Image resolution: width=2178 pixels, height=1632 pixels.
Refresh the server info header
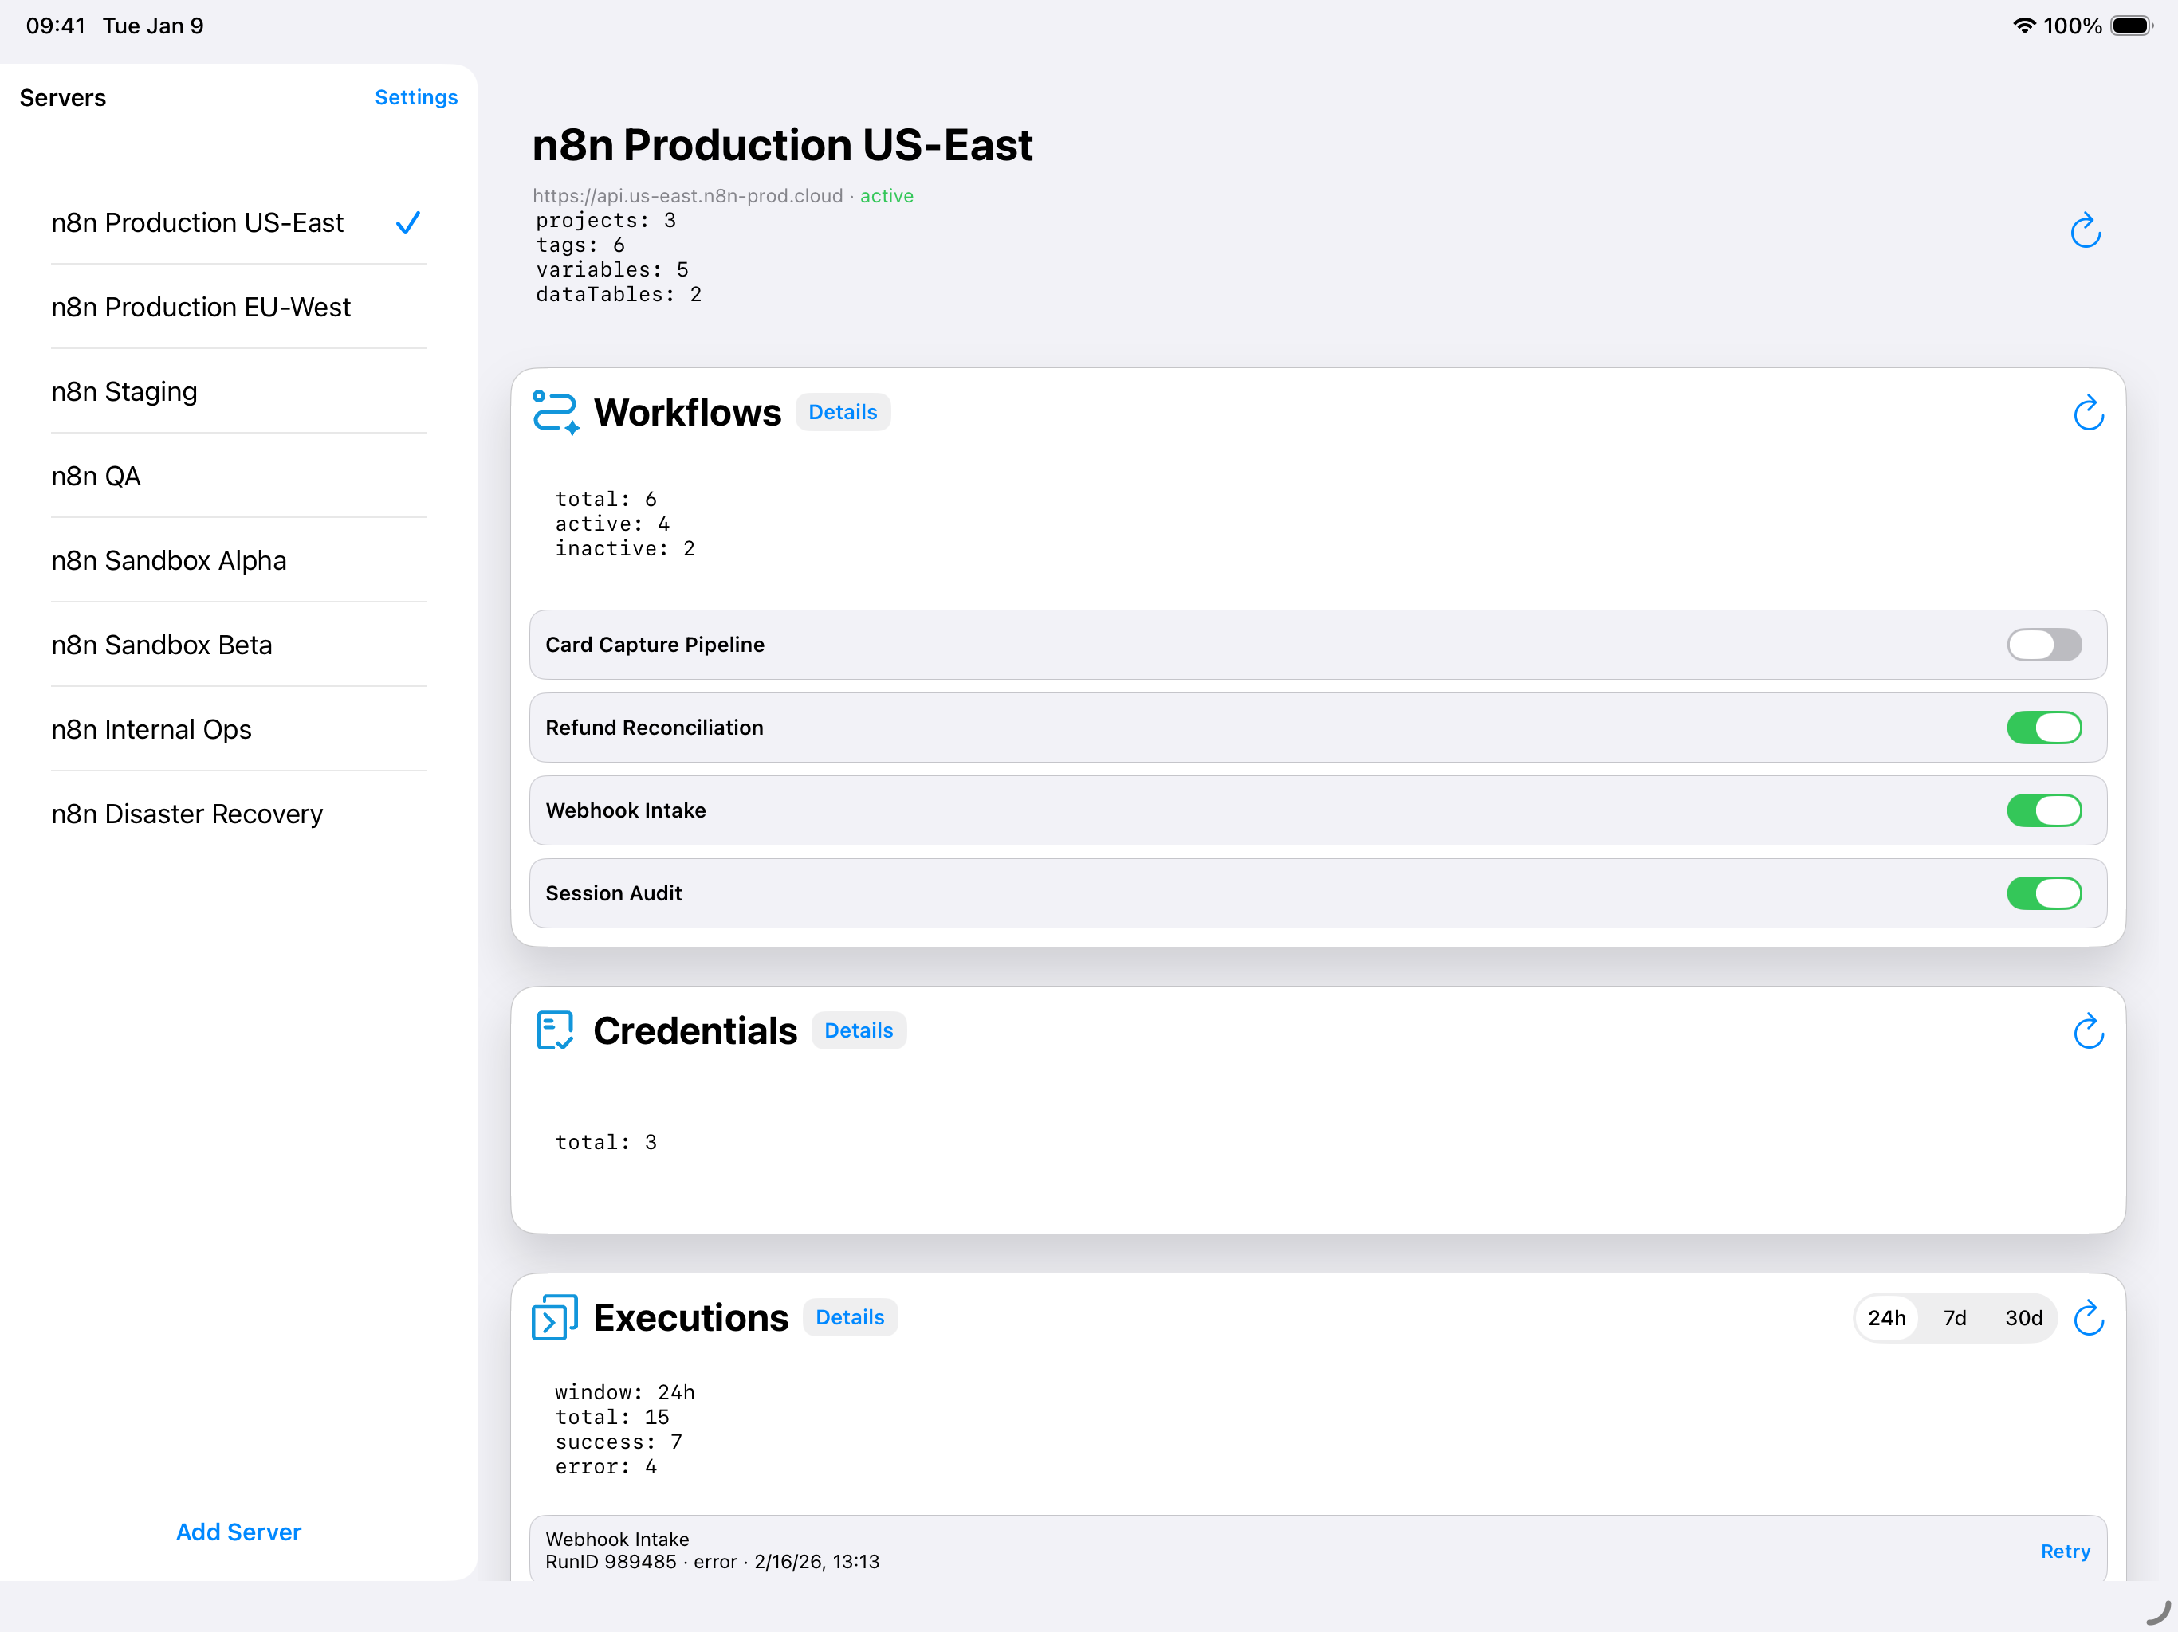(2085, 231)
